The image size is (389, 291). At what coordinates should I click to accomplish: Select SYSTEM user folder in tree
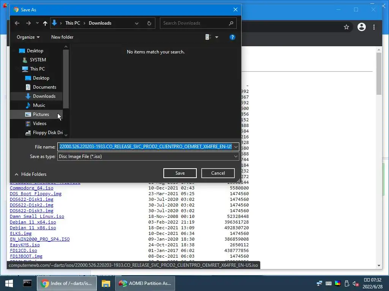[x=38, y=60]
